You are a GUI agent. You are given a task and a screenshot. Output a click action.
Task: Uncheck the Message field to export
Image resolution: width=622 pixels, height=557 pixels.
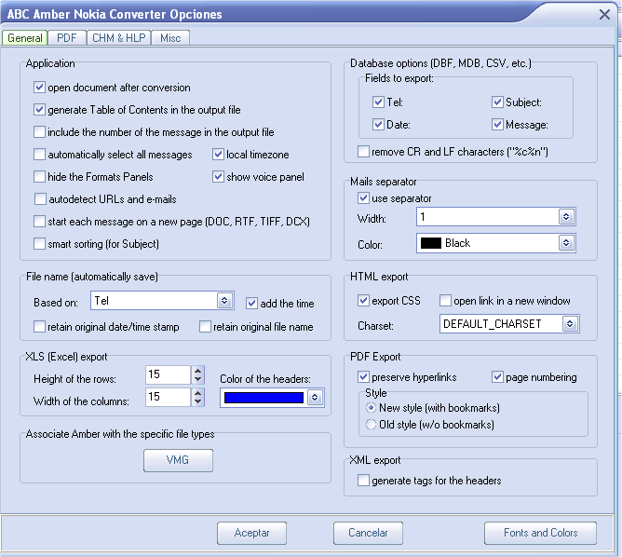pyautogui.click(x=497, y=125)
